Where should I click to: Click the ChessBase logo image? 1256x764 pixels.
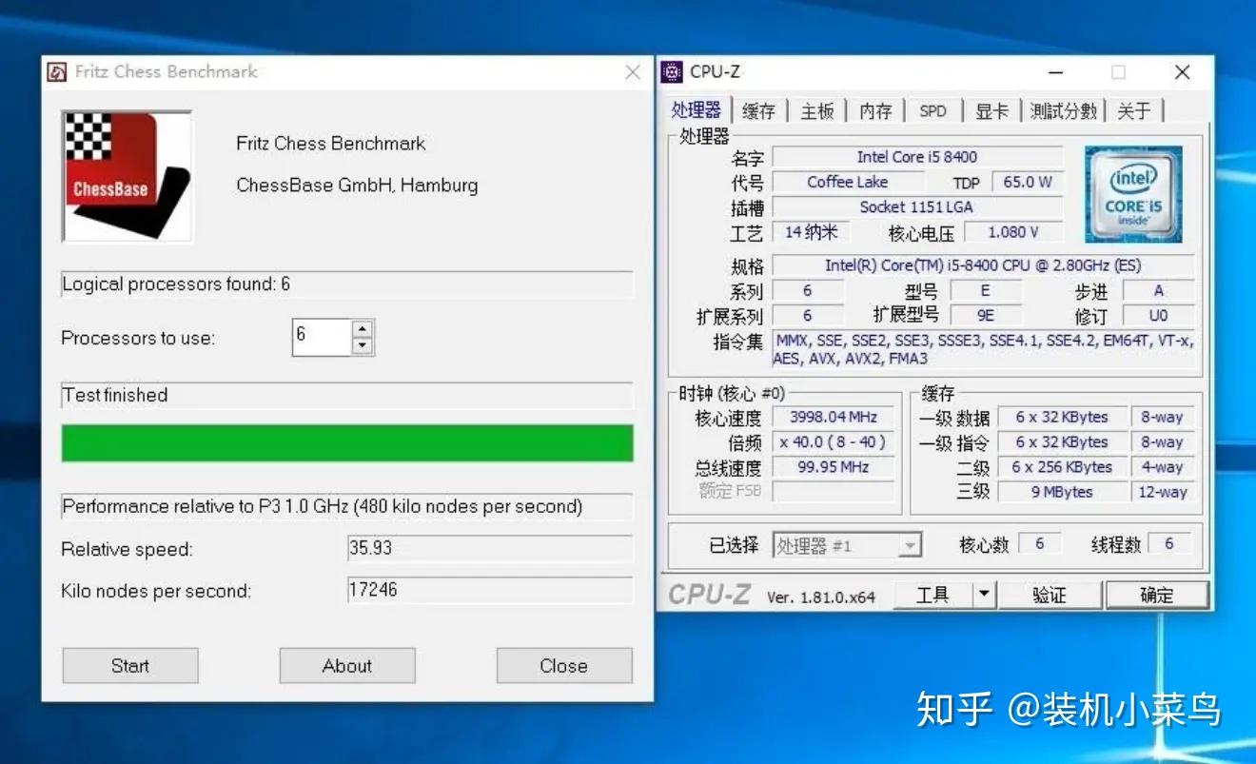point(127,176)
